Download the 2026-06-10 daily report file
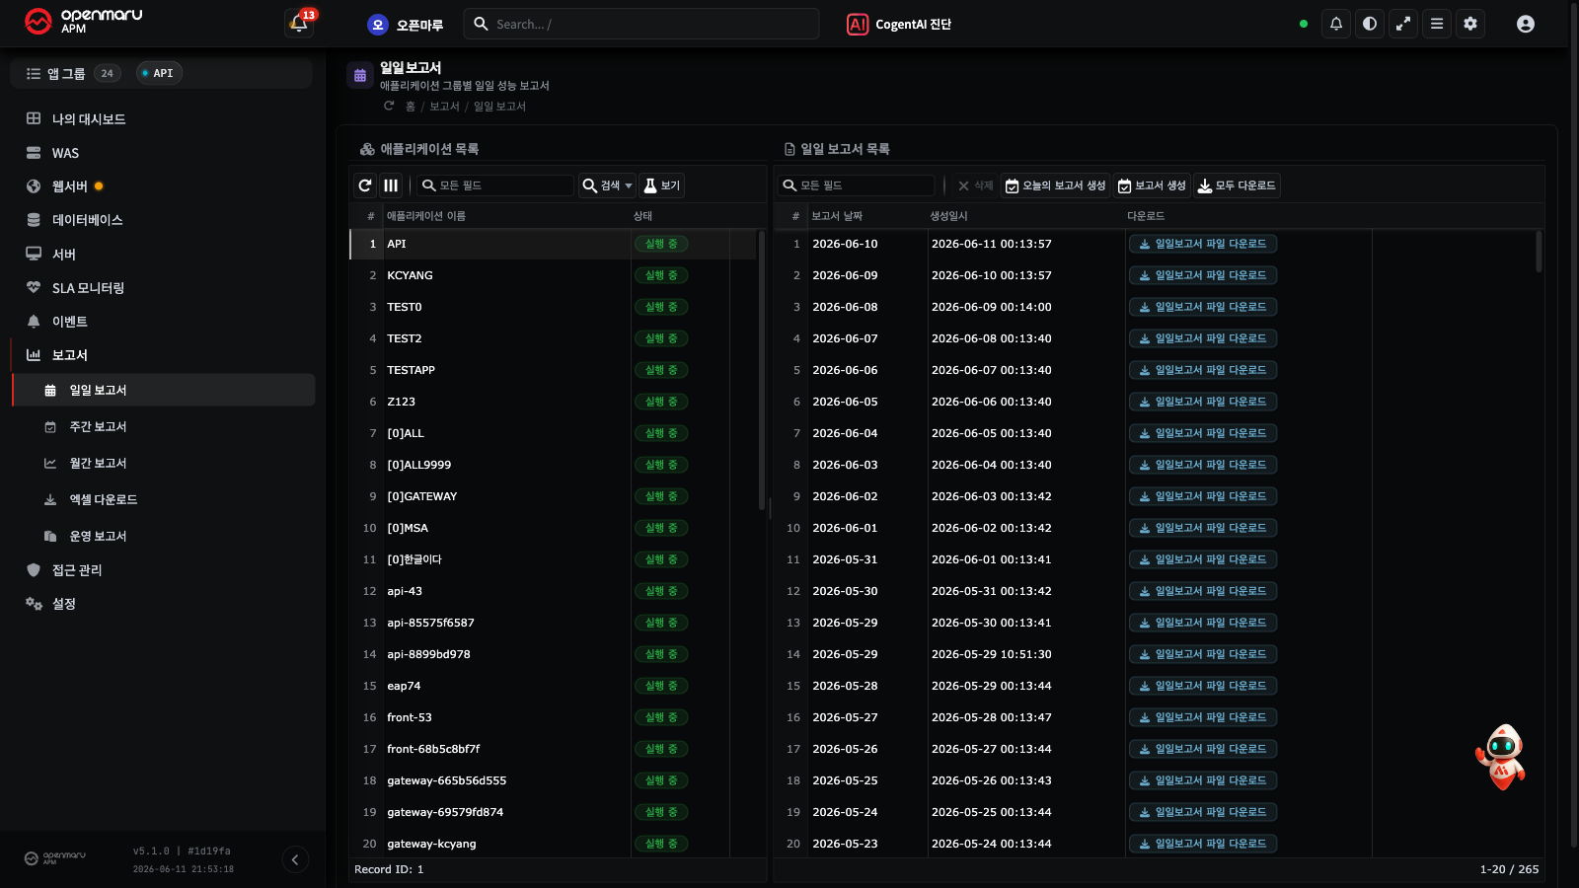Screen dimensions: 1579x888 pyautogui.click(x=1203, y=244)
